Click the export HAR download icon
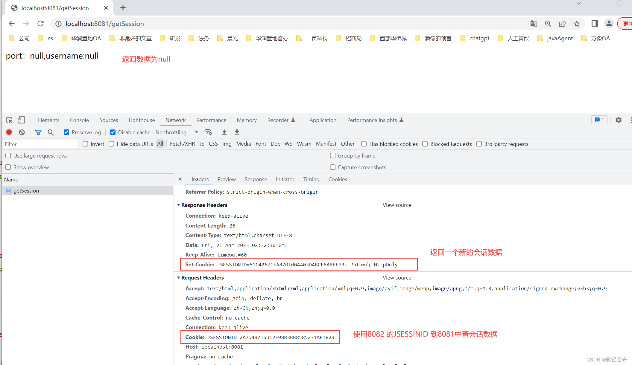Image resolution: width=632 pixels, height=365 pixels. [x=237, y=132]
